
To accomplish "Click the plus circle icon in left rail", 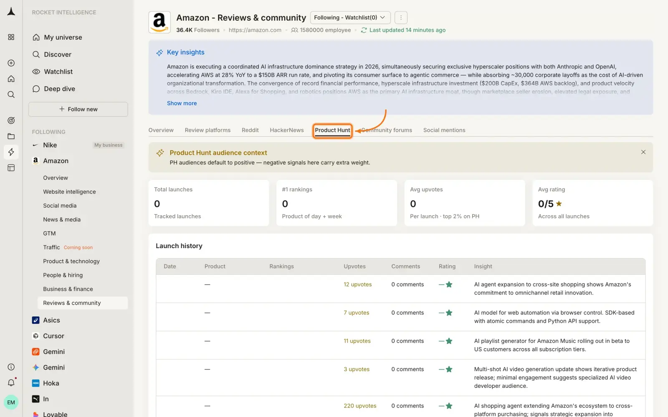I will [11, 63].
